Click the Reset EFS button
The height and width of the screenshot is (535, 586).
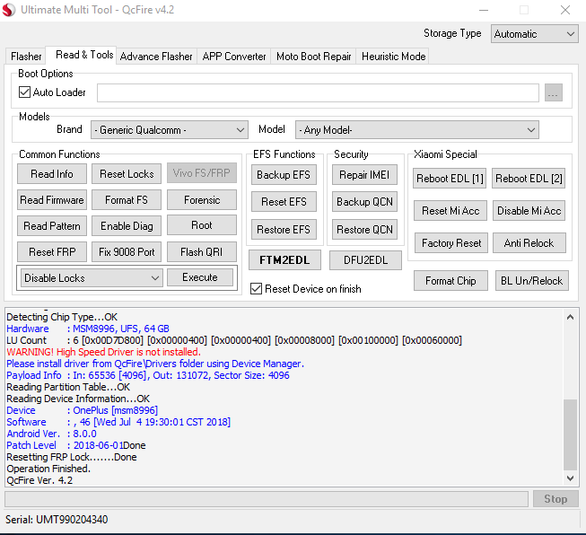point(284,202)
